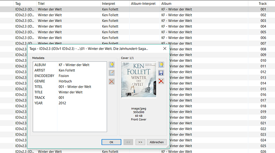The width and height of the screenshot is (275, 153).
Task: Click Ken Follett interpret in first row
Action: tap(110, 9)
